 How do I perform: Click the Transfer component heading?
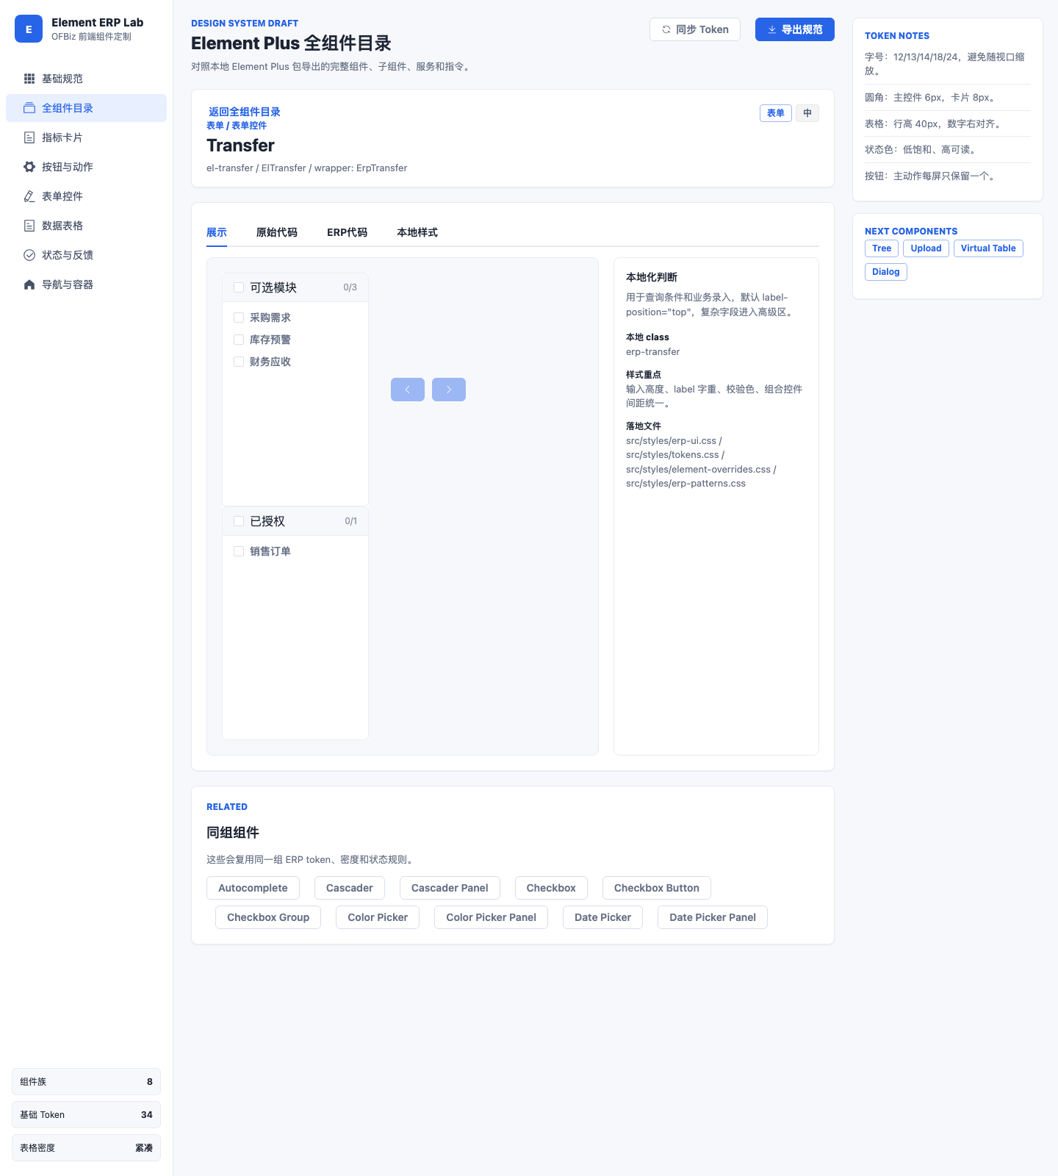[x=241, y=146]
